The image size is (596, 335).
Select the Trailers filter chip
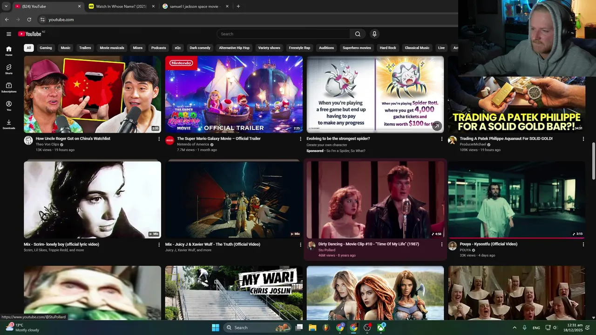[x=85, y=48]
